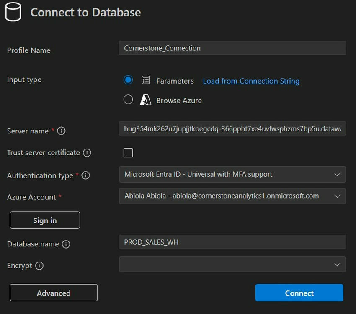Open the Advanced options dialog

[54, 293]
